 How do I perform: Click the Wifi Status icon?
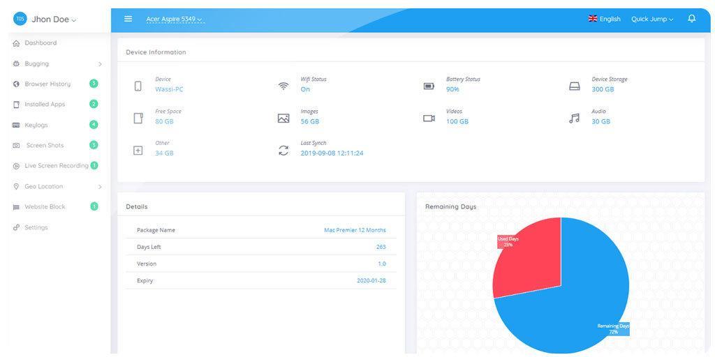(x=283, y=86)
